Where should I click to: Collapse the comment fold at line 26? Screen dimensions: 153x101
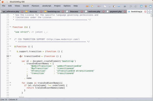(x=10, y=39)
